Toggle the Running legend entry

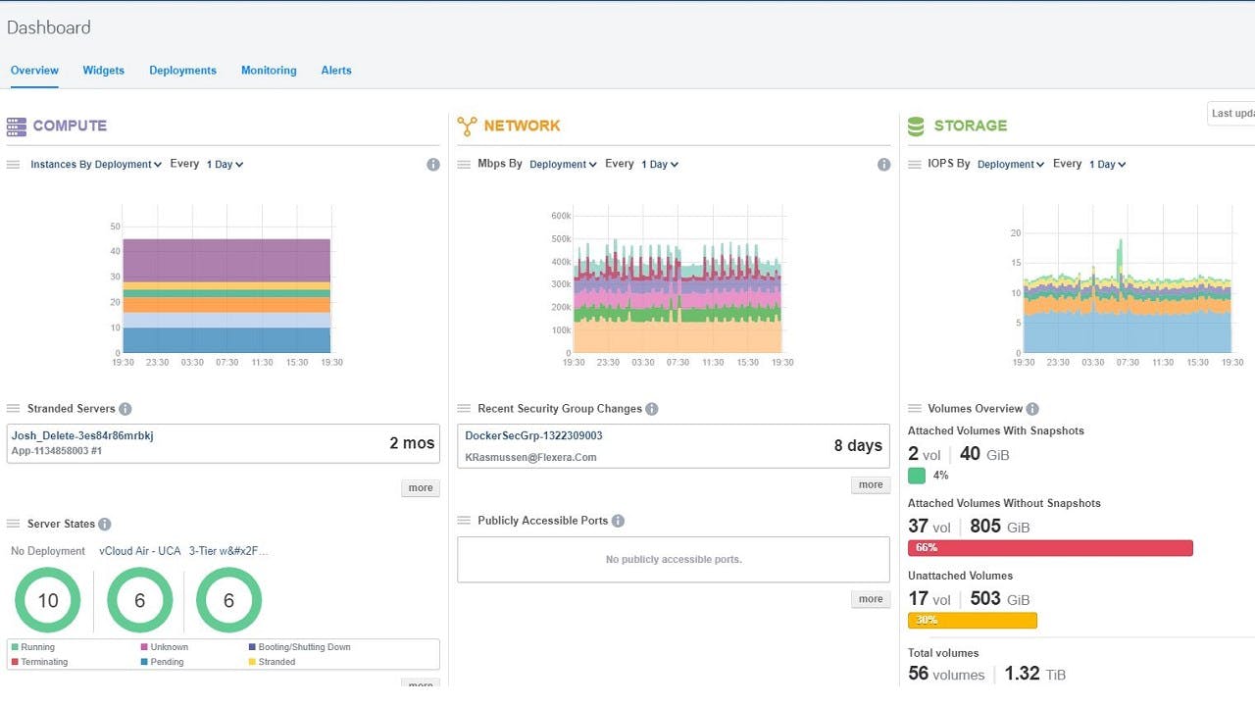(x=33, y=647)
